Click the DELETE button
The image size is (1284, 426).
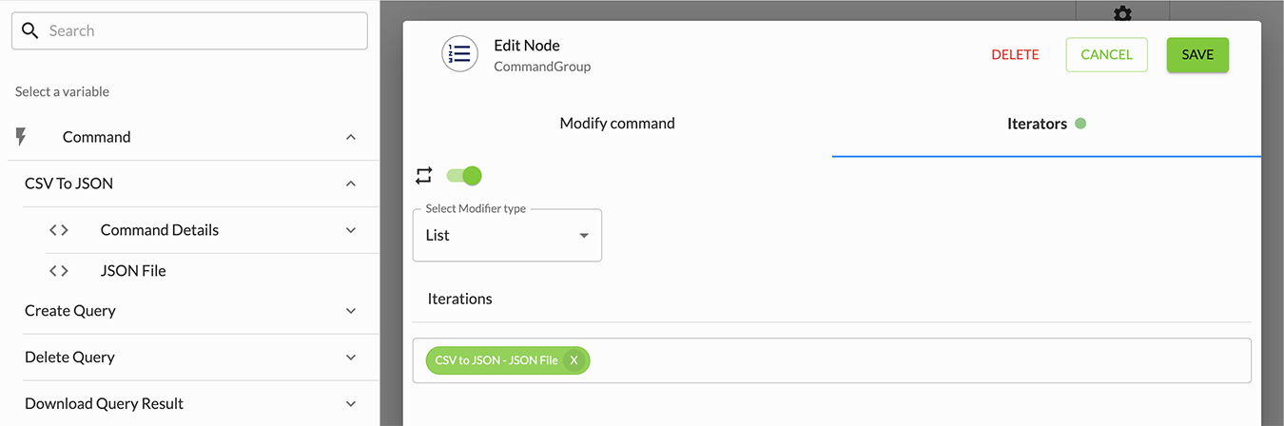pyautogui.click(x=1015, y=55)
